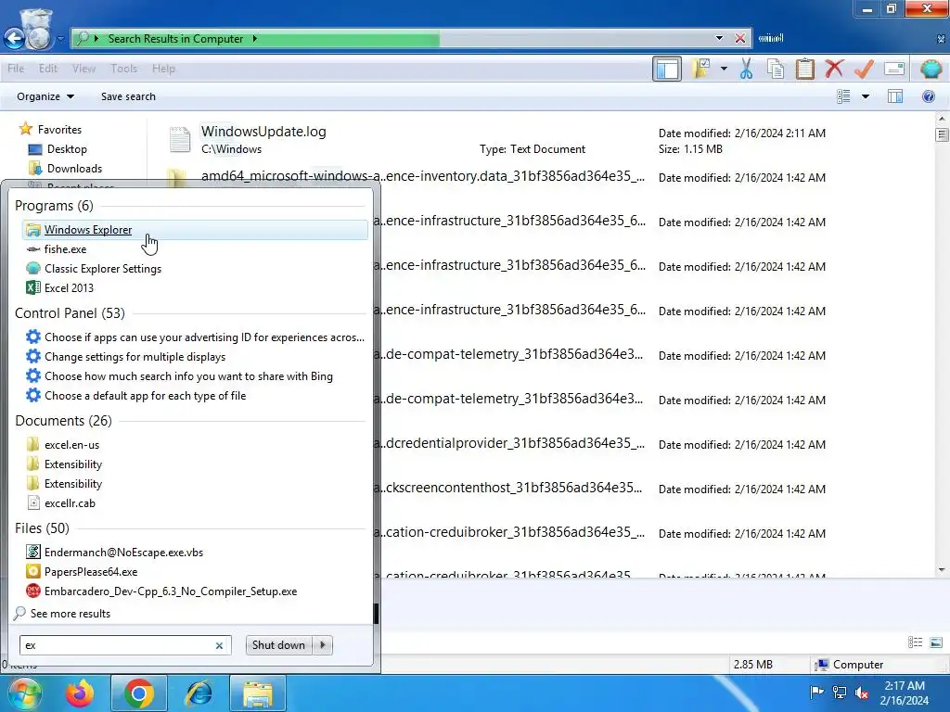This screenshot has height=712, width=950.
Task: Stop search with address bar red X
Action: (739, 38)
